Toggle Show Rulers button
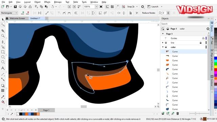The image size is (217, 122). point(107,7)
